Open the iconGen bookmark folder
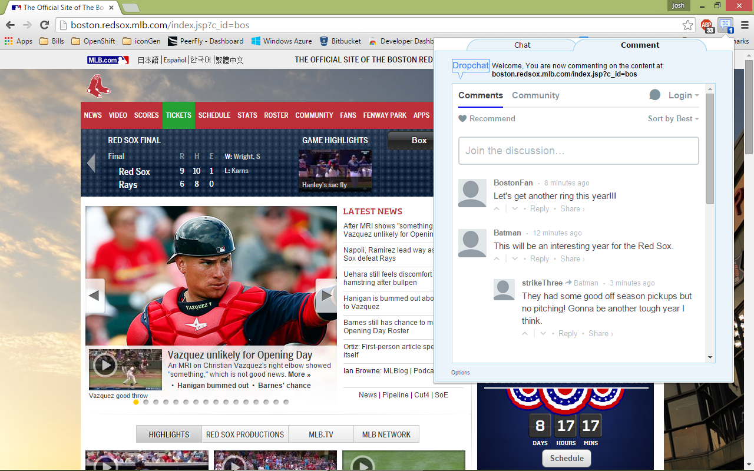The image size is (754, 471). click(x=141, y=41)
